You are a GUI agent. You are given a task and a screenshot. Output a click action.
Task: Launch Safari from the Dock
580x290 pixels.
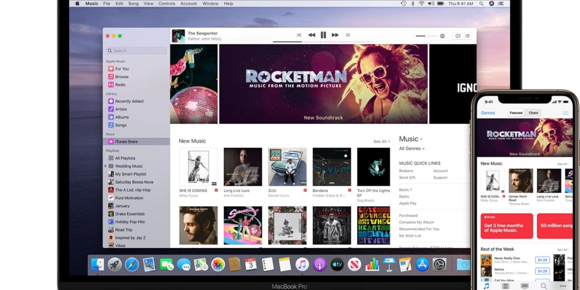132,265
